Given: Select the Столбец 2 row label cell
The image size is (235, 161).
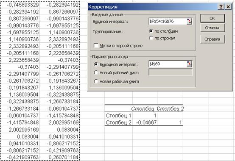Looking at the screenshot, I should [x=119, y=122].
